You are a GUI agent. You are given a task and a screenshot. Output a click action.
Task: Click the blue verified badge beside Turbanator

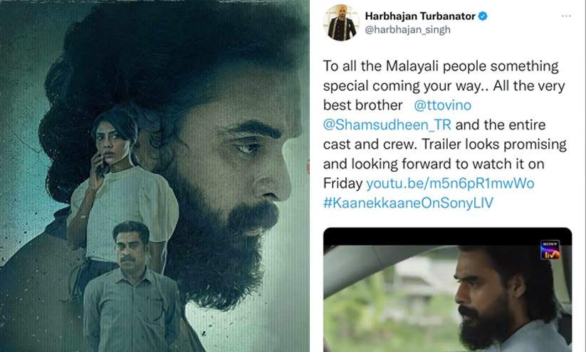click(483, 16)
